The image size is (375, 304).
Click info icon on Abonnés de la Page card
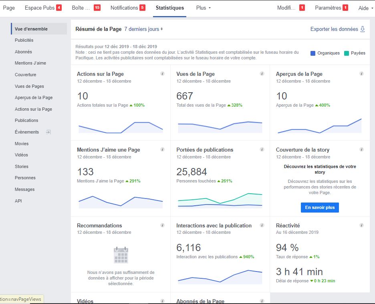coord(262,301)
